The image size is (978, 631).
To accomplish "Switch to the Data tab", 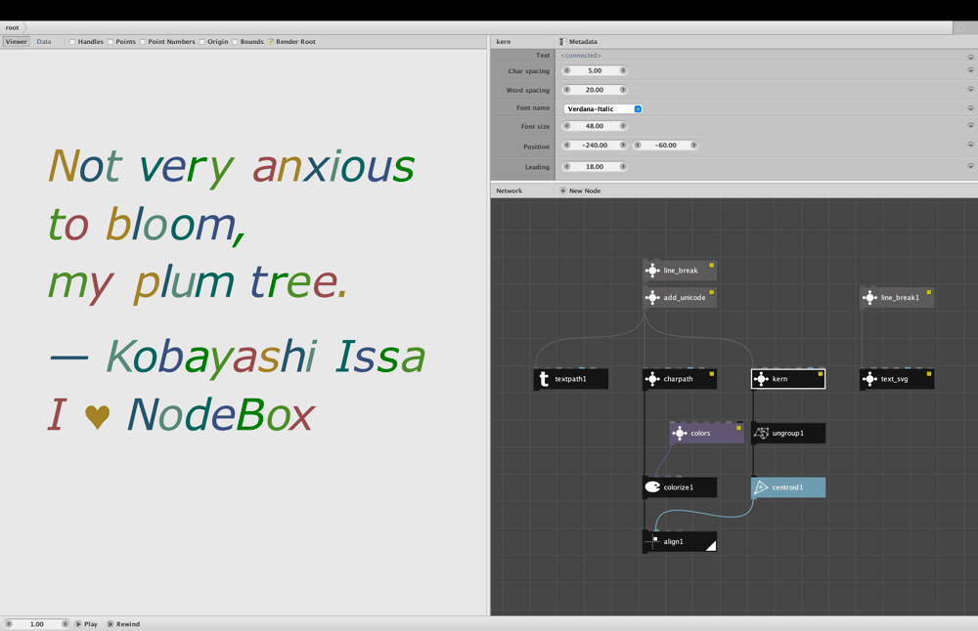I will click(x=44, y=42).
